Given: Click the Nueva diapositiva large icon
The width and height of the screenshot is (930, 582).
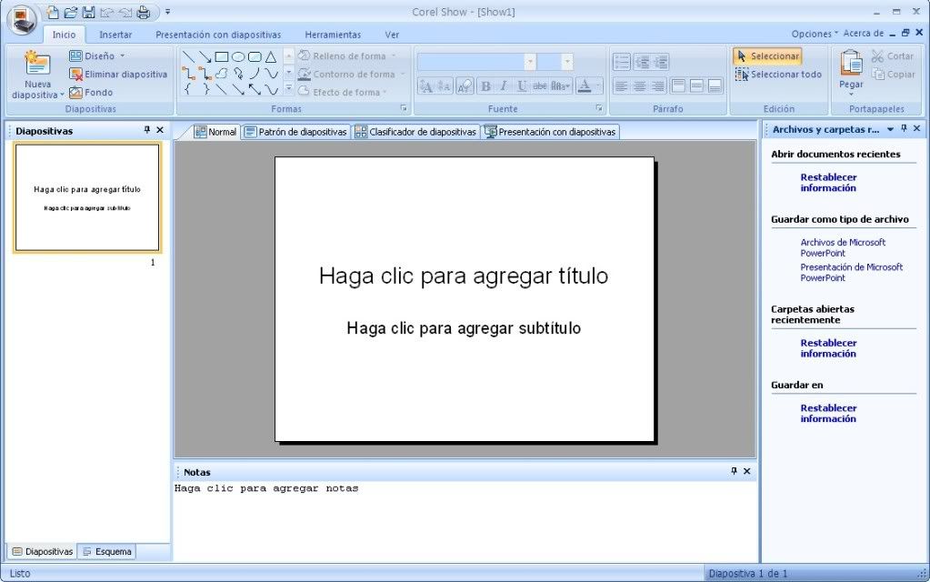Looking at the screenshot, I should tap(37, 64).
